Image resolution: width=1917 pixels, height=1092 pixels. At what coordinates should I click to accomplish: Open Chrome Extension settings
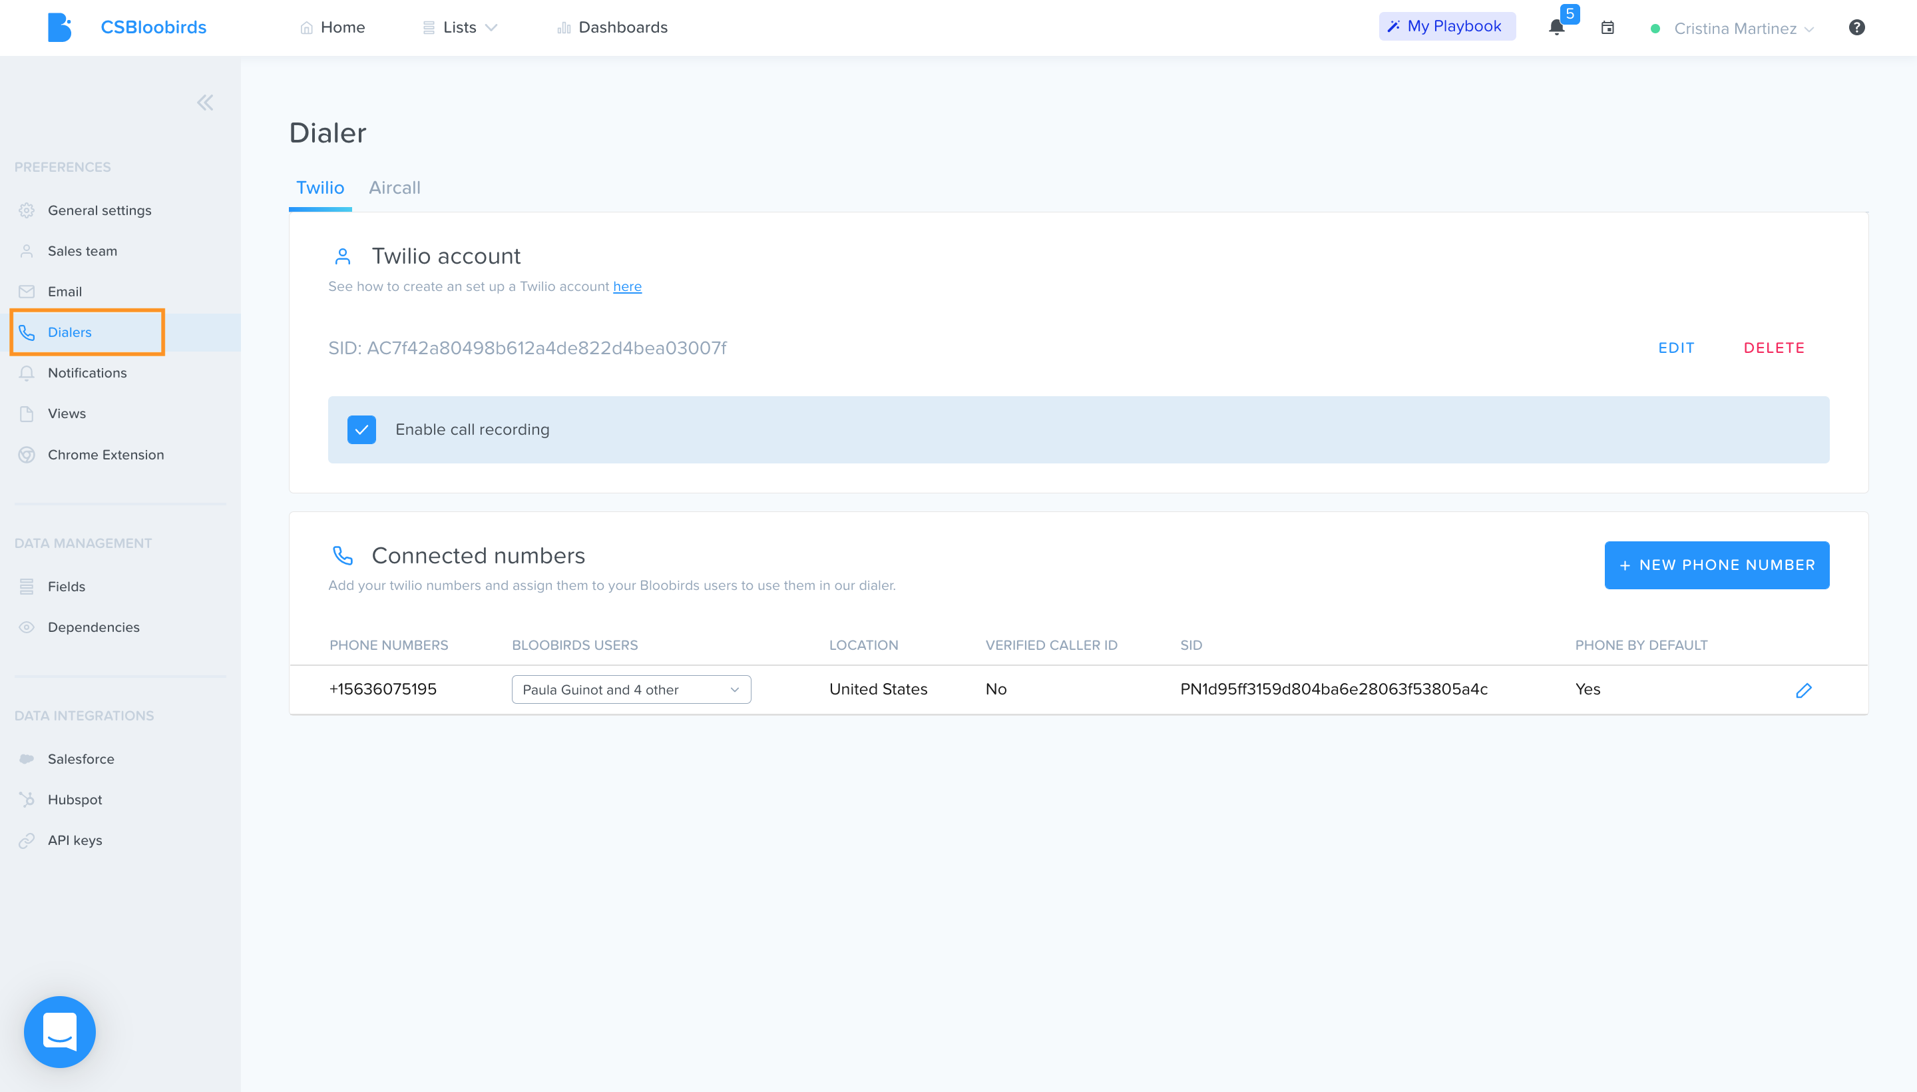(x=106, y=455)
